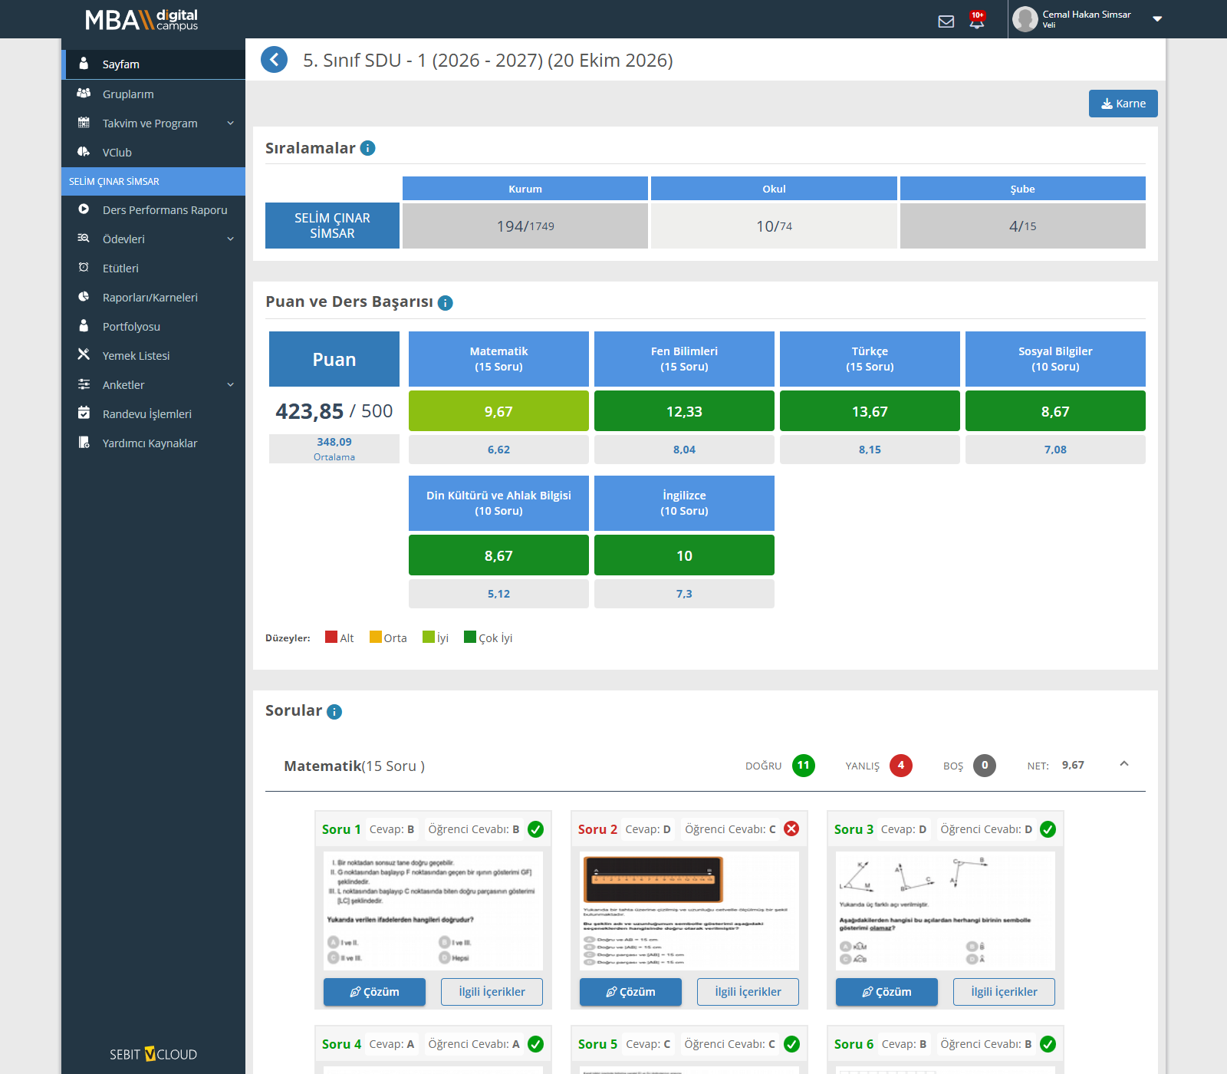Click the Gruplarım people icon in sidebar
Screen dimensions: 1227x1074
[84, 93]
